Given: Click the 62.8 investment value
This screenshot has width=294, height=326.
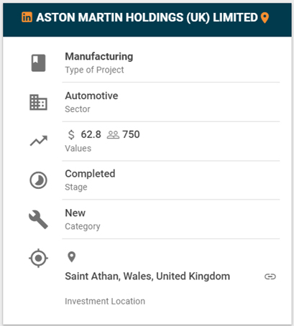Looking at the screenshot, I should point(91,134).
